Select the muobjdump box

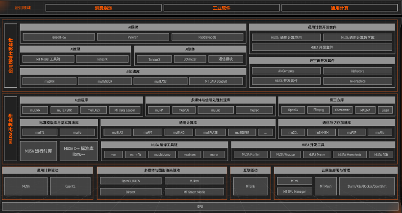[162, 155]
